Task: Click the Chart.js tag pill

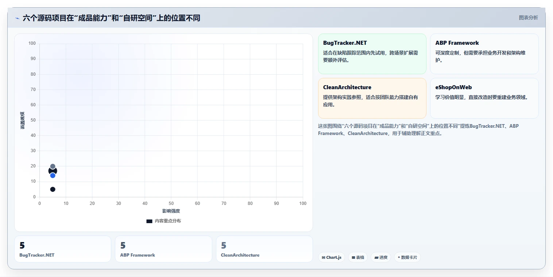Action: pos(332,257)
